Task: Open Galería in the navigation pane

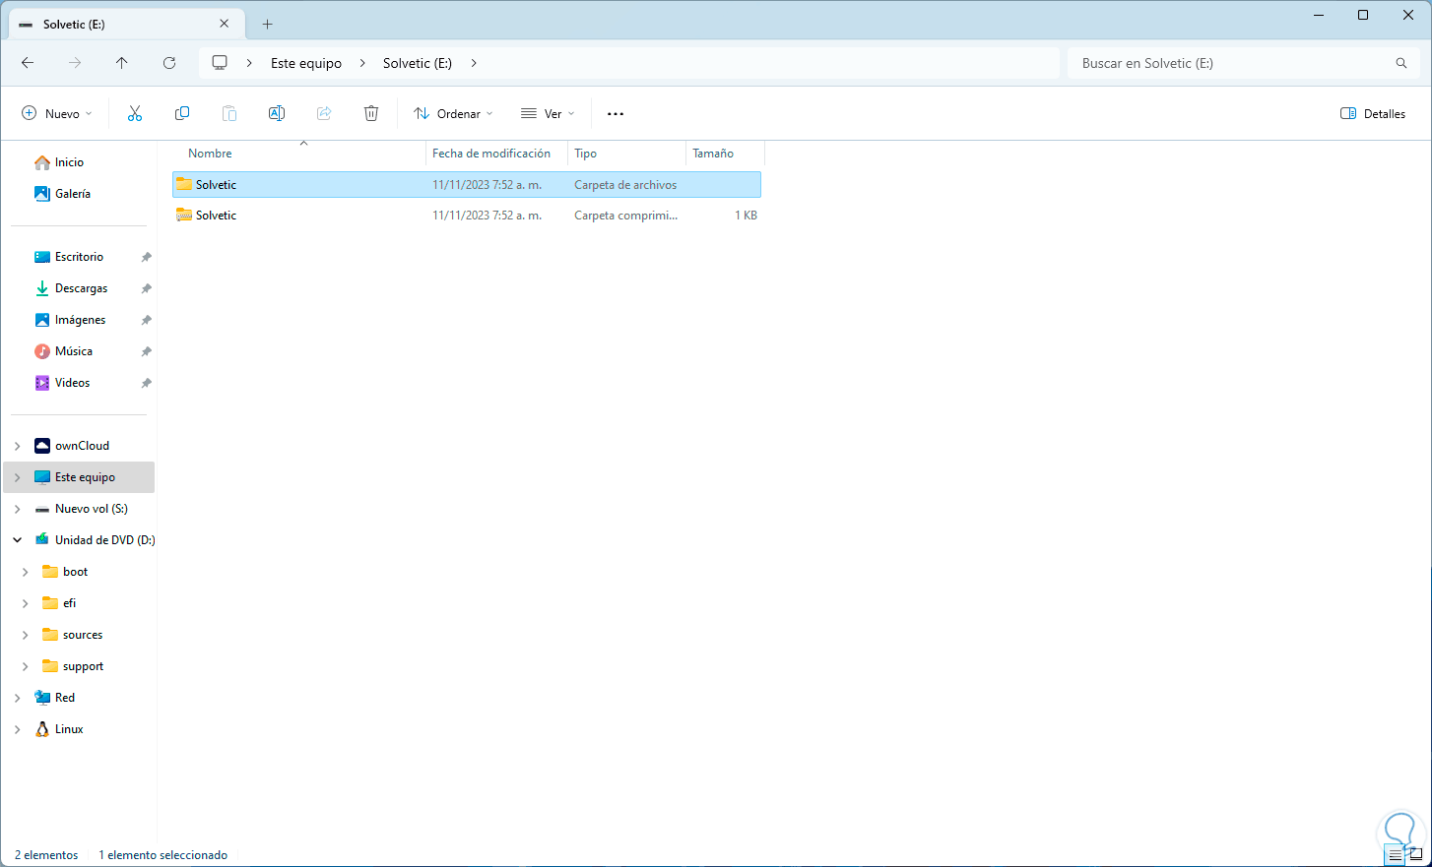Action: tap(72, 194)
